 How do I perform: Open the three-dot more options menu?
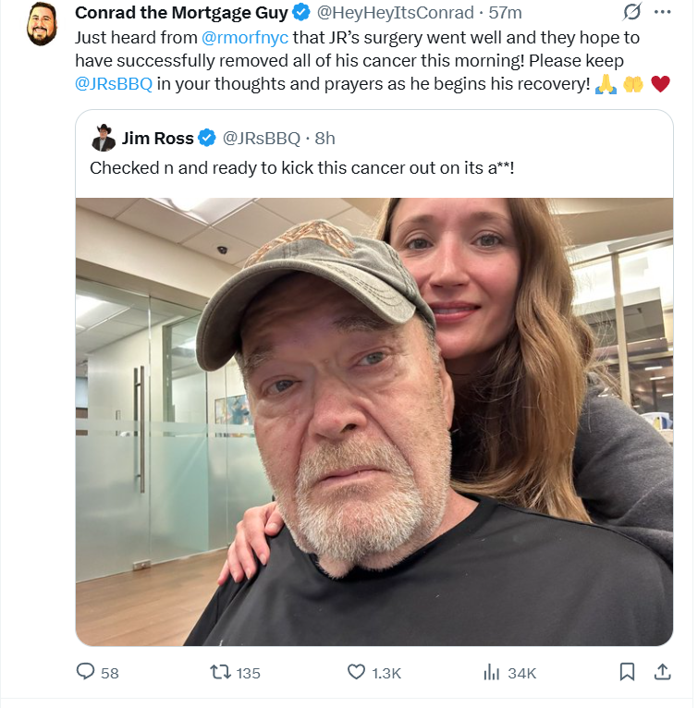click(x=662, y=13)
